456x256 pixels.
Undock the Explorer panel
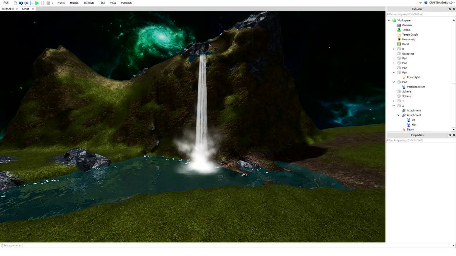pos(450,9)
